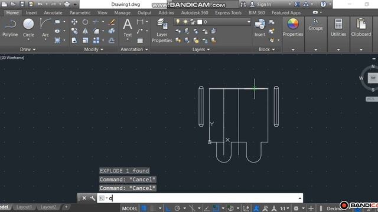The image size is (378, 212).
Task: Expand the Modify panel
Action: point(93,49)
